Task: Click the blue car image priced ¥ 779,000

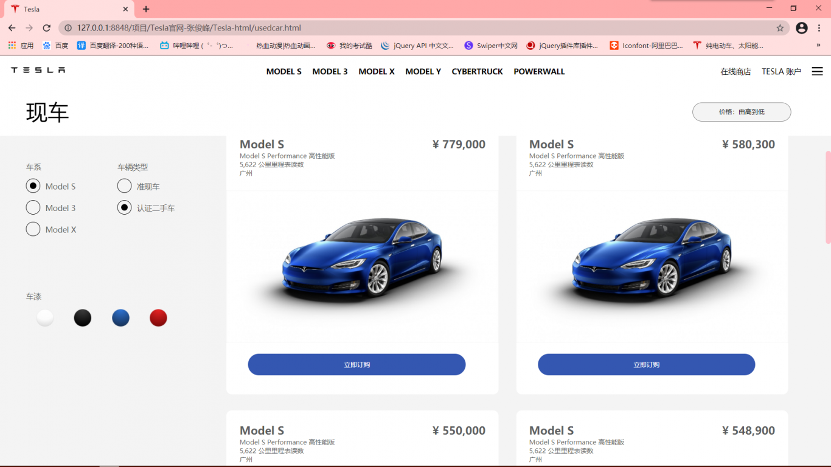Action: (x=362, y=266)
